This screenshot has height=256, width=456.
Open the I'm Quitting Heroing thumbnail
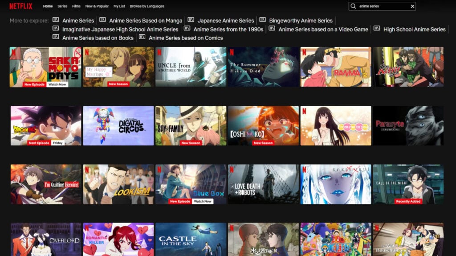coord(46,184)
